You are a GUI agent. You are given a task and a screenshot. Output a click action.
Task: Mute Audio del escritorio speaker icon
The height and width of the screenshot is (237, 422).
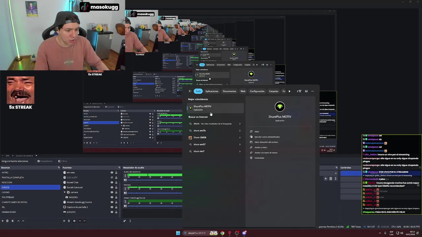pos(125,180)
